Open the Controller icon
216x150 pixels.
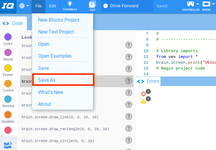pyautogui.click(x=191, y=4)
